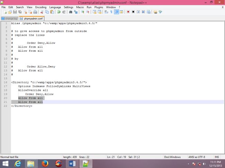This screenshot has width=225, height=168.
Task: Toggle word wrap toolbar button
Action: click(x=106, y=12)
